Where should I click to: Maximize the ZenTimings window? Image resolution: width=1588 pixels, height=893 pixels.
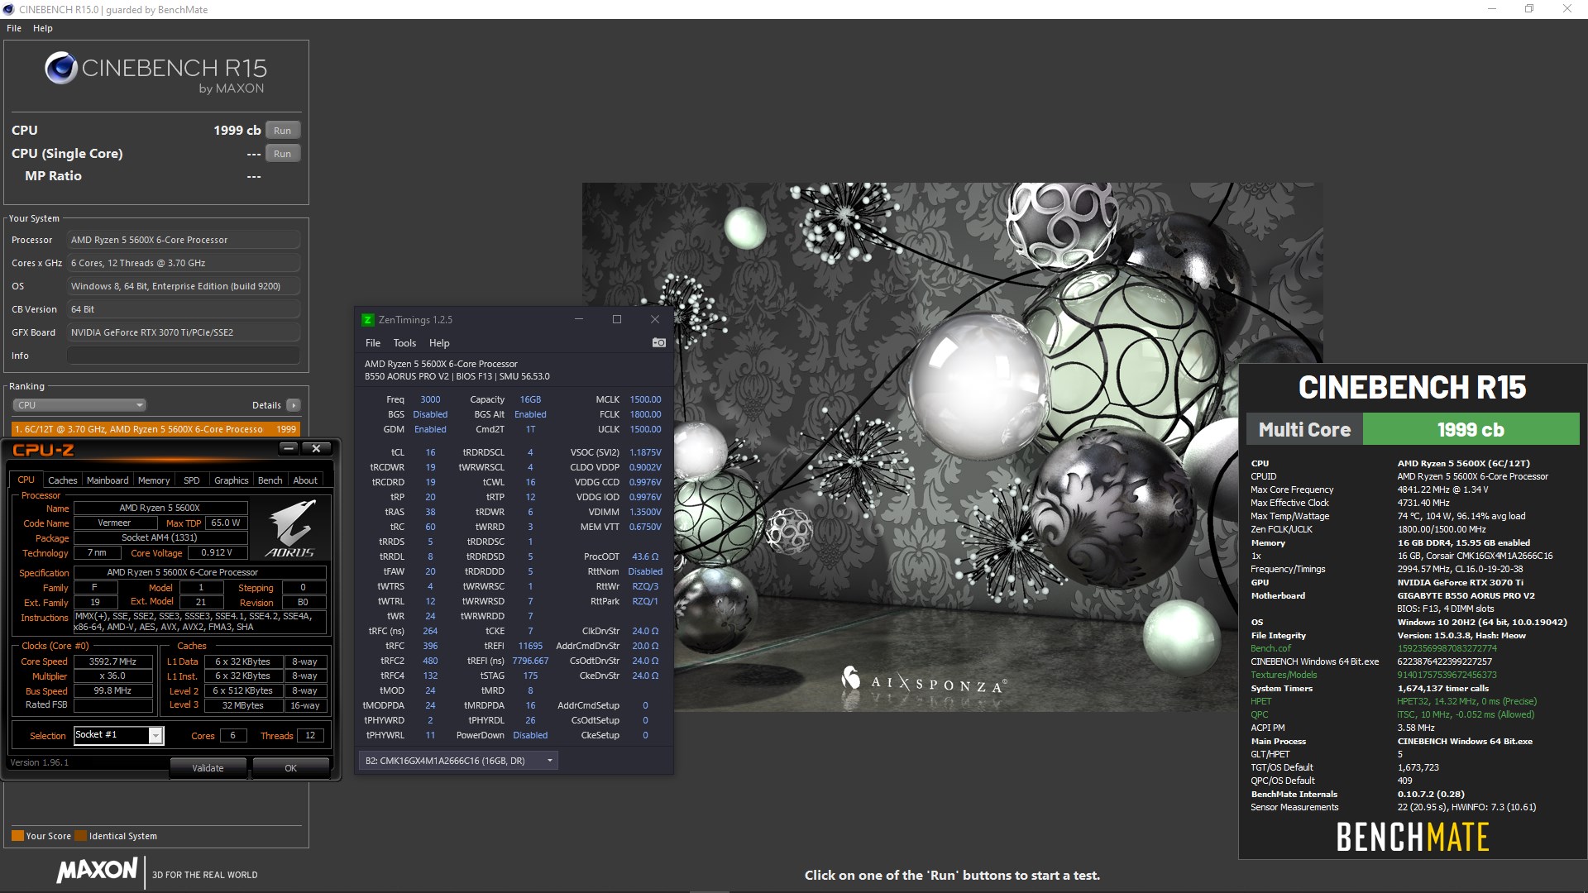(x=616, y=319)
